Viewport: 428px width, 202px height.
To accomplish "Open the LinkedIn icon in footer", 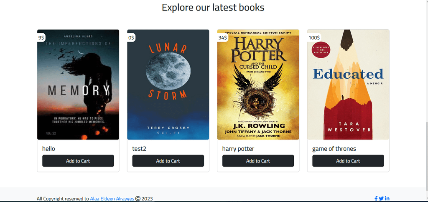I will coord(387,199).
